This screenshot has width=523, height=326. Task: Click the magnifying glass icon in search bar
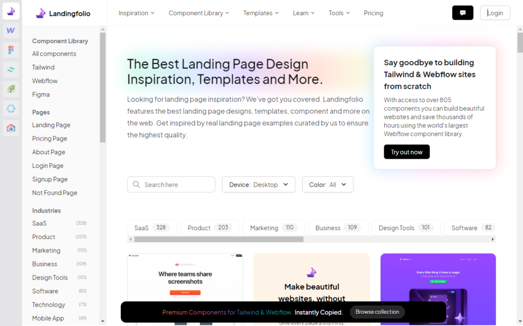tap(136, 184)
